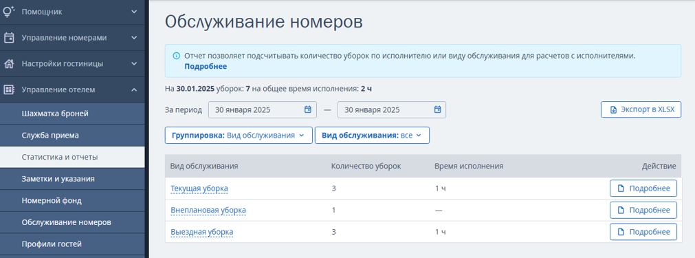
Task: Click the Подробнее link in the notice
Action: (206, 67)
